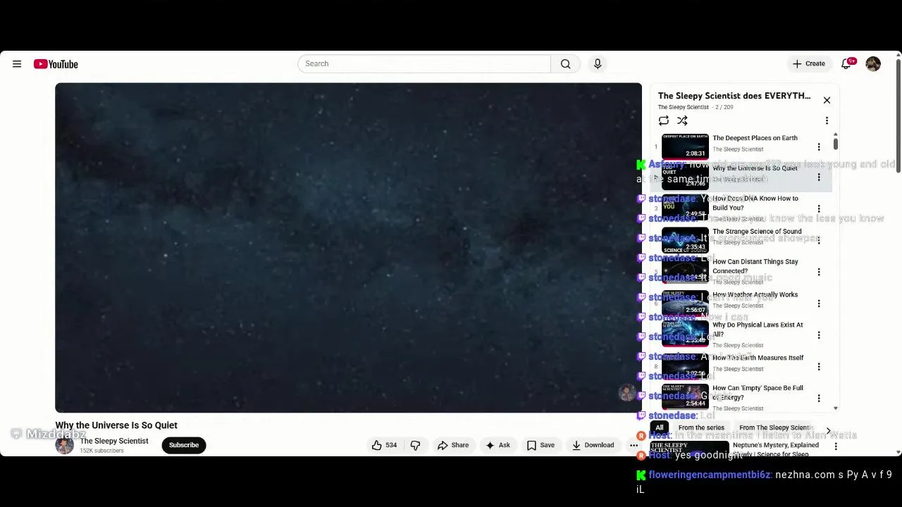Open options for 'How Does DNA Know'
Screen dimensions: 902x507
tap(819, 209)
